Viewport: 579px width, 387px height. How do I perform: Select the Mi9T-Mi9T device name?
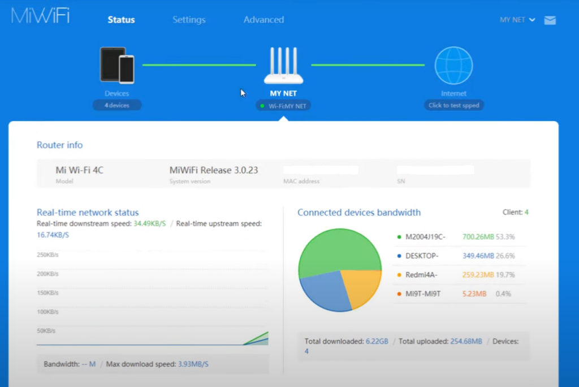click(423, 294)
